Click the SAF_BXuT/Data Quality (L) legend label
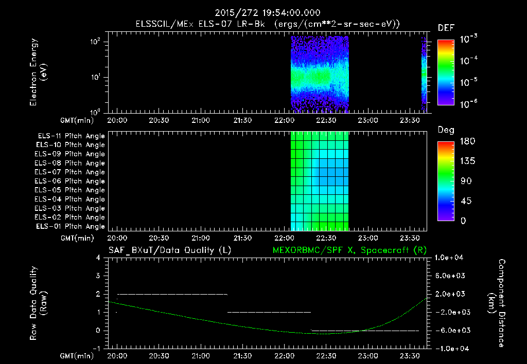The height and width of the screenshot is (364, 527). 170,250
